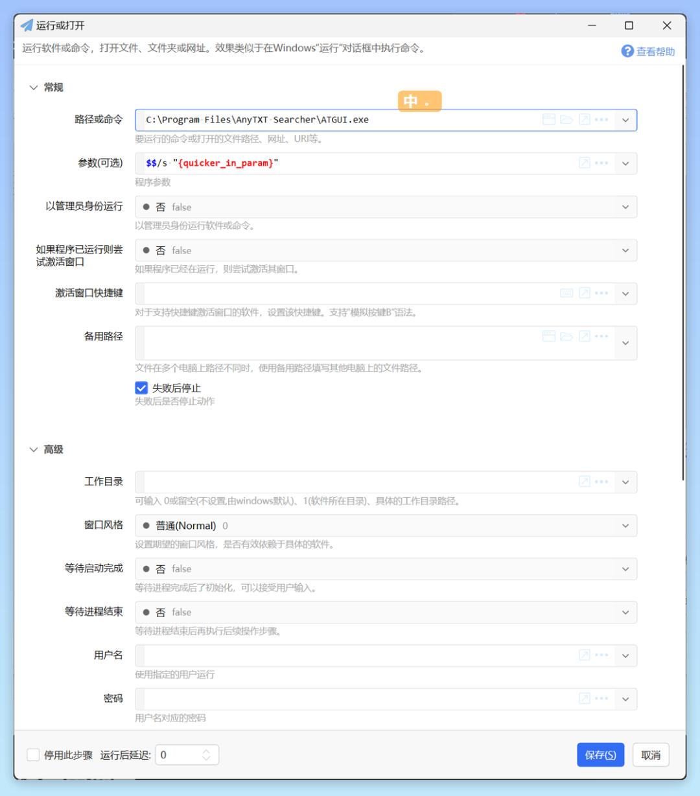Screen dimensions: 700x796
Task: Click the expand-editor arrow icon in 备用路径 field
Action: (585, 336)
